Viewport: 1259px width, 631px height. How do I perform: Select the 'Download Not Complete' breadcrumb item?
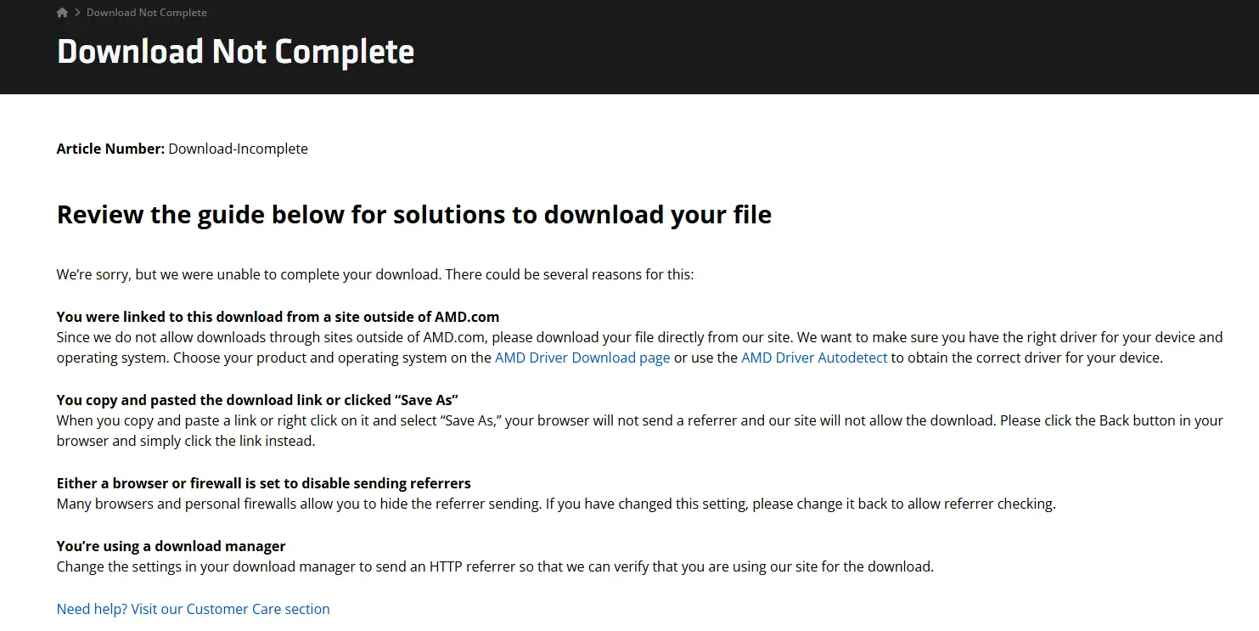[147, 13]
